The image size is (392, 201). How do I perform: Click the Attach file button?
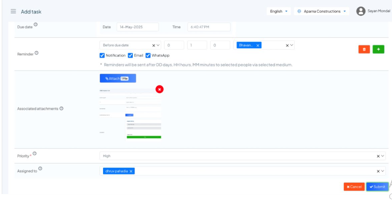[118, 78]
